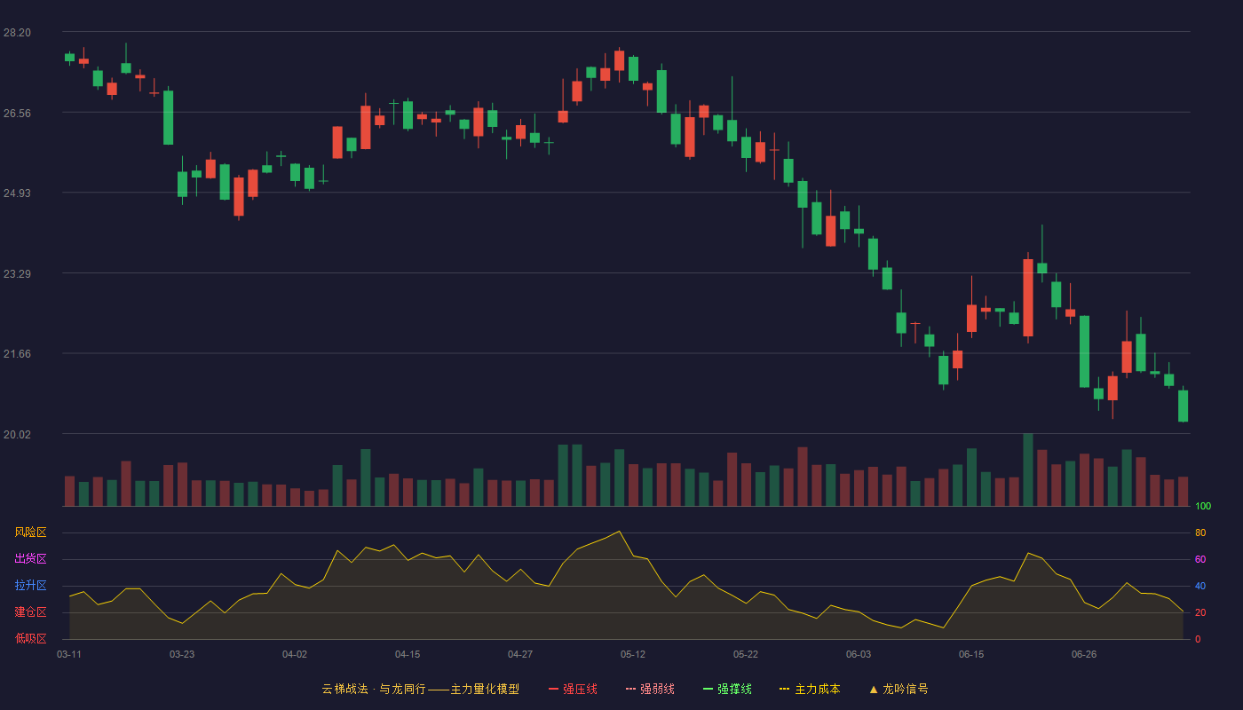Screen dimensions: 1243x710
Task: Select the 拉升区 zone label
Action: point(30,586)
